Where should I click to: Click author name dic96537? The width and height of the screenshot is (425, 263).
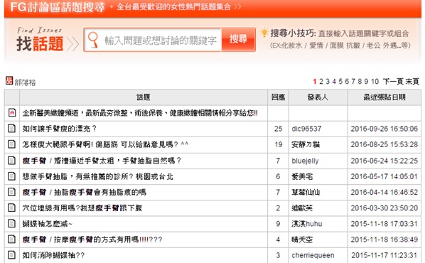(x=306, y=129)
